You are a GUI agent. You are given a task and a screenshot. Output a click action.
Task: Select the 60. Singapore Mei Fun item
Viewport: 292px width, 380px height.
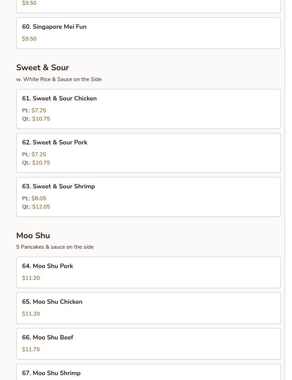coord(148,33)
